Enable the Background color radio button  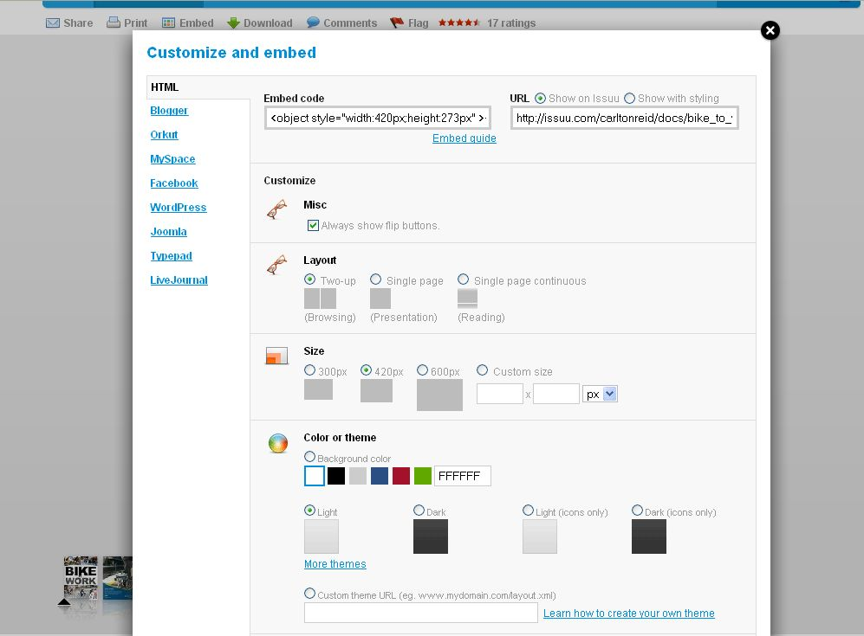(309, 457)
